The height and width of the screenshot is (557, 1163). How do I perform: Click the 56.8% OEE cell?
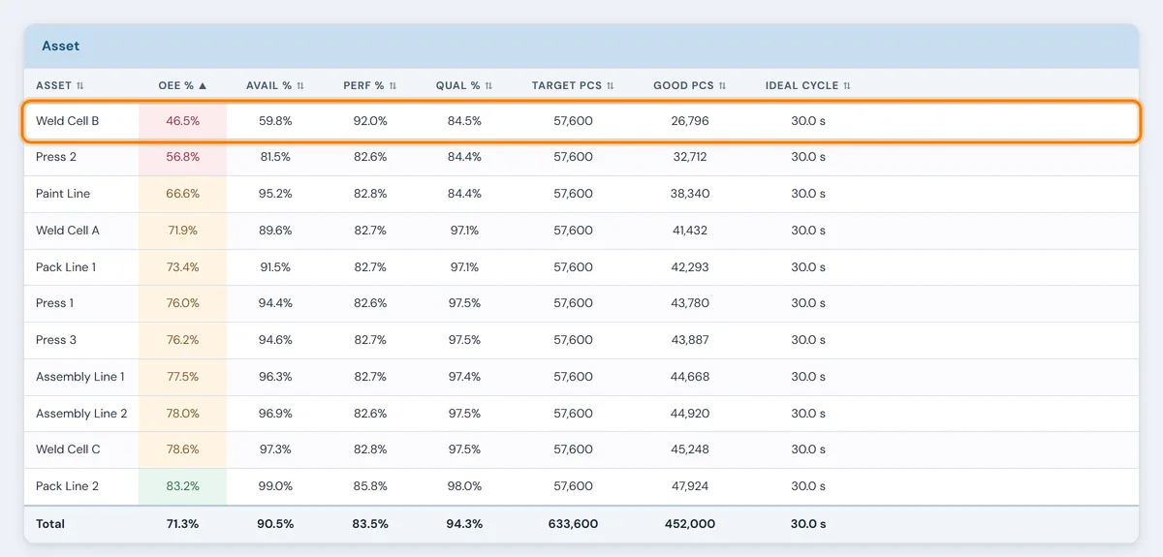point(183,157)
